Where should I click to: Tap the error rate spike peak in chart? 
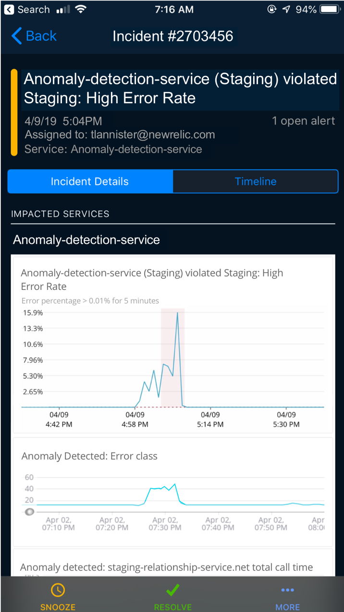click(178, 313)
